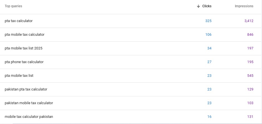Click the 106 clicks value
262x124 pixels.
coord(208,35)
